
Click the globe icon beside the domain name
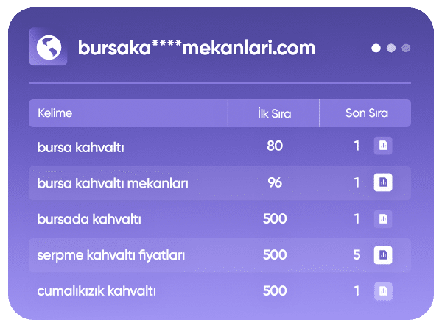(x=48, y=48)
